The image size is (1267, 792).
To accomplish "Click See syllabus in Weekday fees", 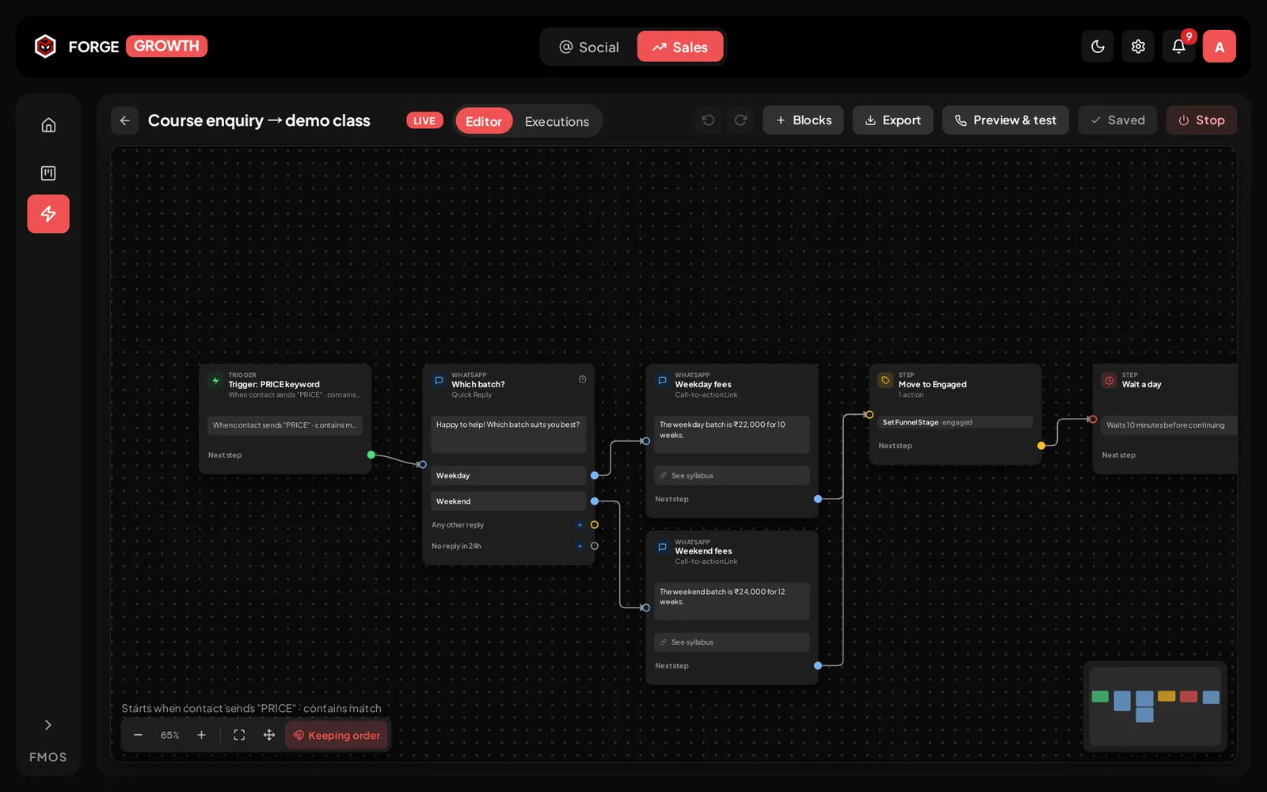I will click(732, 475).
